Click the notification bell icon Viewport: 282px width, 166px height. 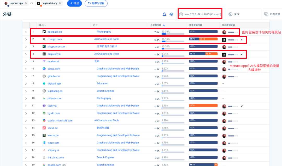164,14
